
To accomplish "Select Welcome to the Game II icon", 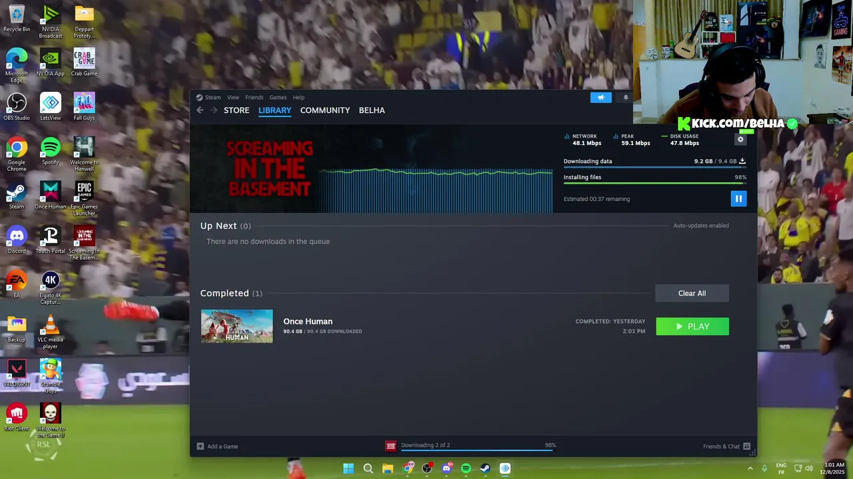I will coord(50,421).
